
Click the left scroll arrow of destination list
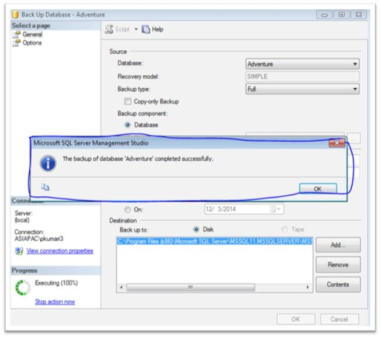click(x=122, y=287)
